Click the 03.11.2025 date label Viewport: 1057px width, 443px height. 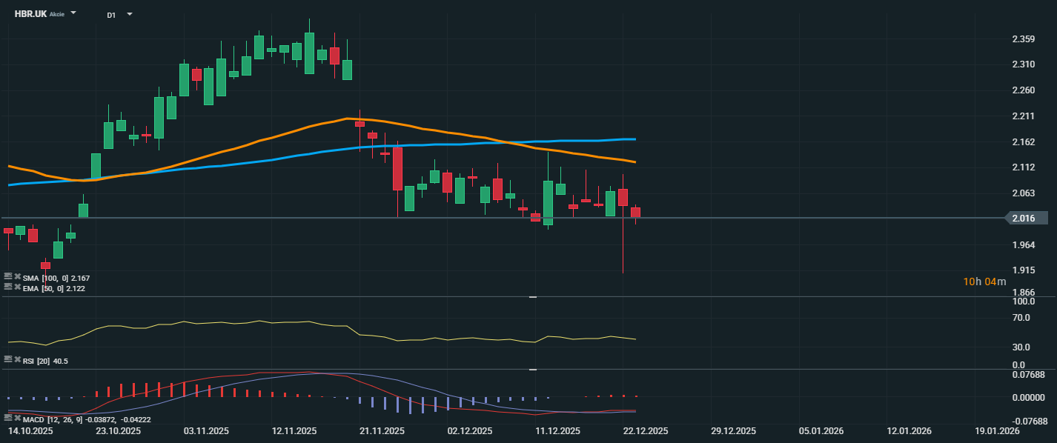[x=206, y=430]
